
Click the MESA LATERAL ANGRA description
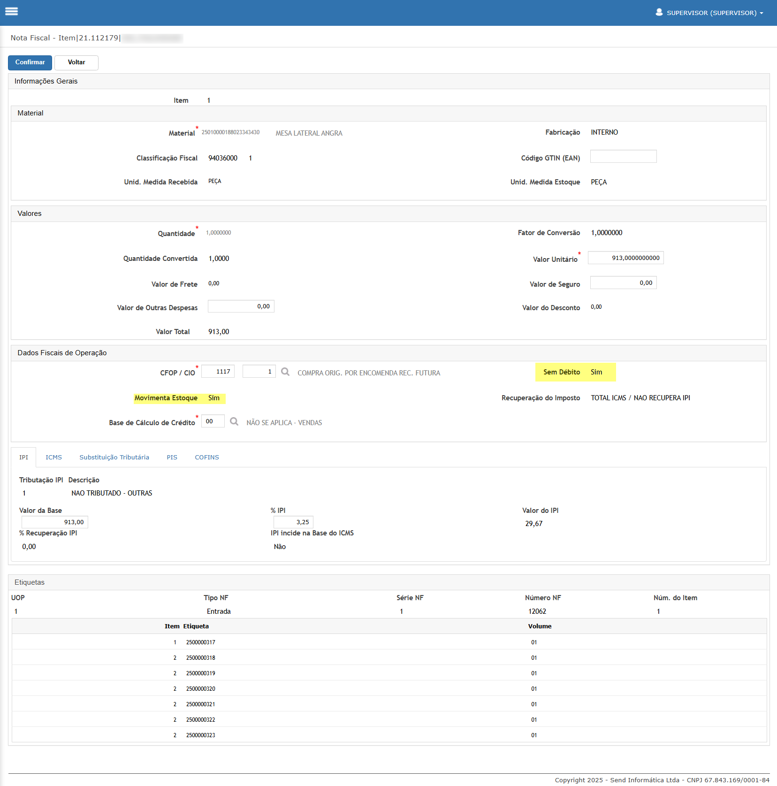coord(309,133)
